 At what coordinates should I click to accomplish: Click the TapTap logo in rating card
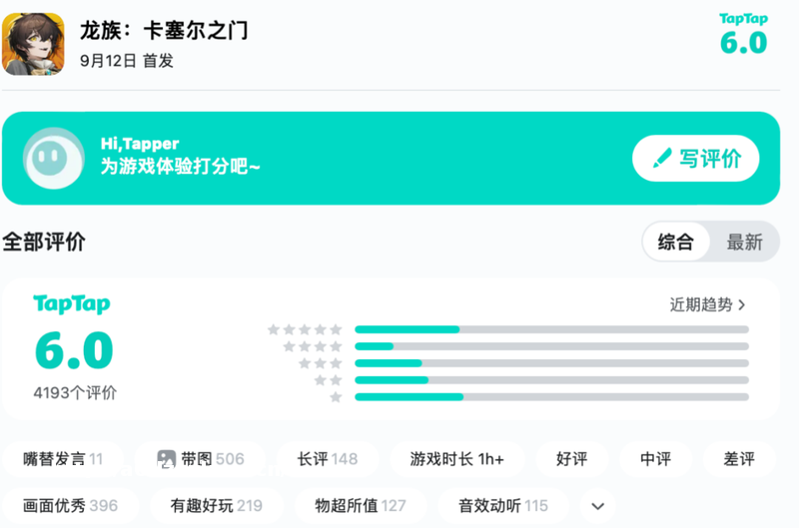[x=72, y=304]
